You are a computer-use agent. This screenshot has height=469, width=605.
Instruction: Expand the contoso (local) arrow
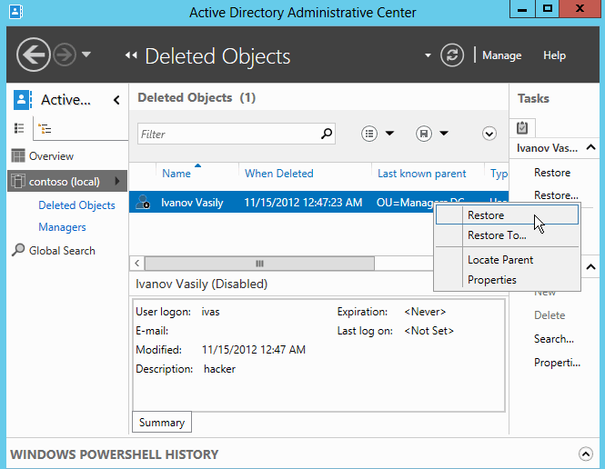coord(117,181)
